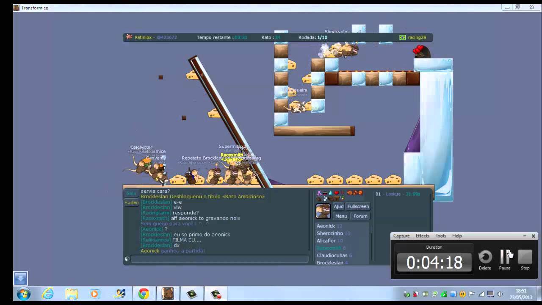542x305 pixels.
Task: Click the round icon beside chat input
Action: tap(127, 259)
